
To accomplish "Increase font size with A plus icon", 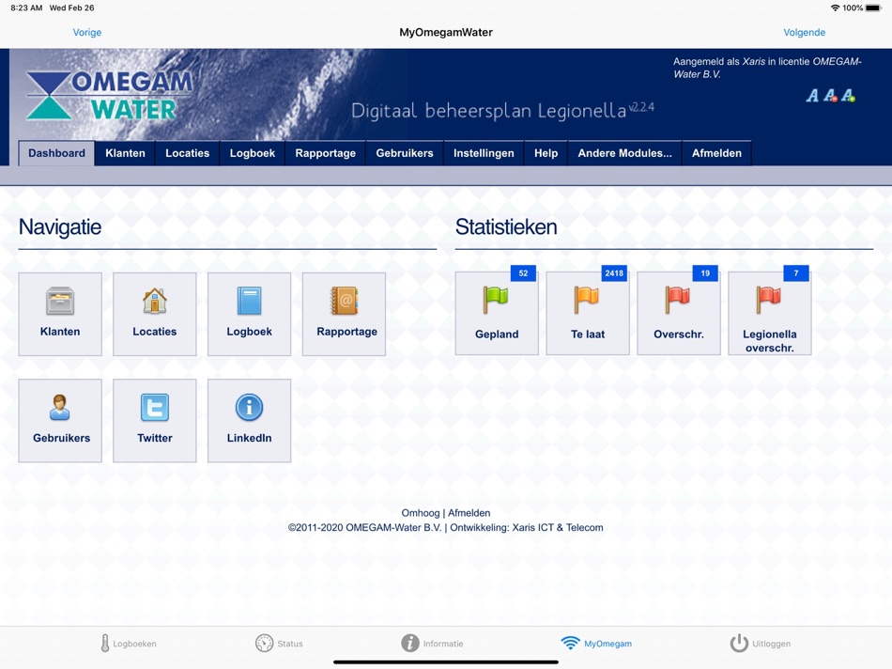I will (848, 96).
